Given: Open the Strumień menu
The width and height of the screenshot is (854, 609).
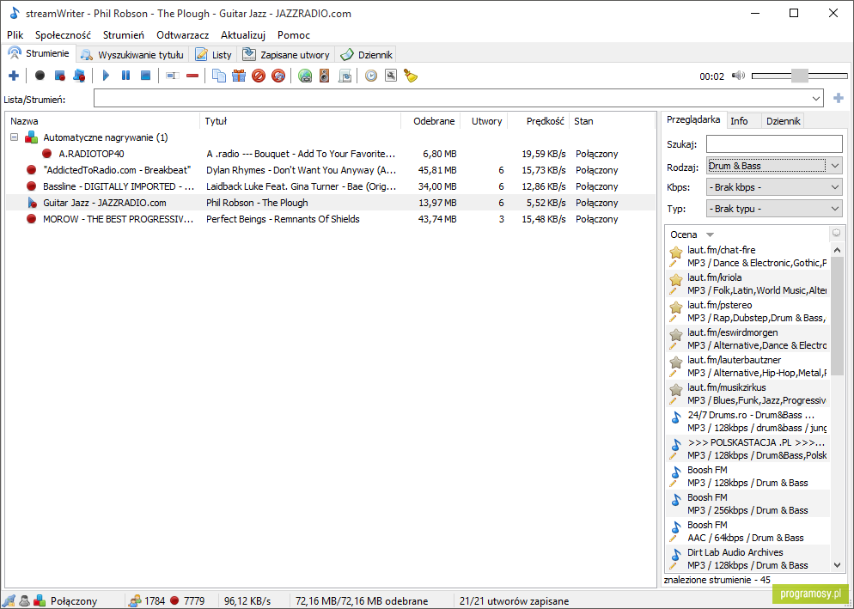Looking at the screenshot, I should (x=124, y=35).
